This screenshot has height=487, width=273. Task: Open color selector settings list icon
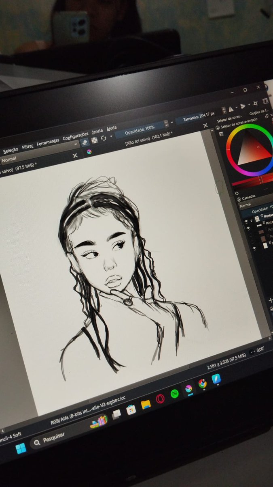pyautogui.click(x=221, y=134)
